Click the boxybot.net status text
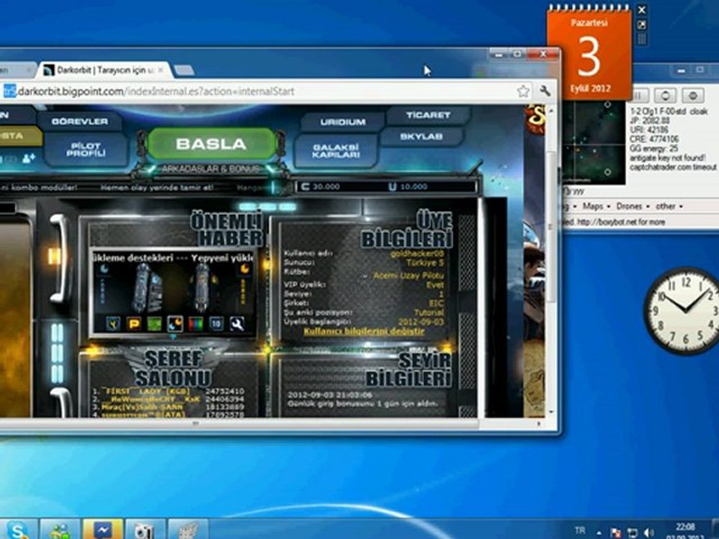 click(x=614, y=222)
